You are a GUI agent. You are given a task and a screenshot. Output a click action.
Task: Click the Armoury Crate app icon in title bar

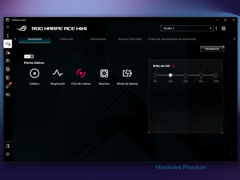pos(8,20)
